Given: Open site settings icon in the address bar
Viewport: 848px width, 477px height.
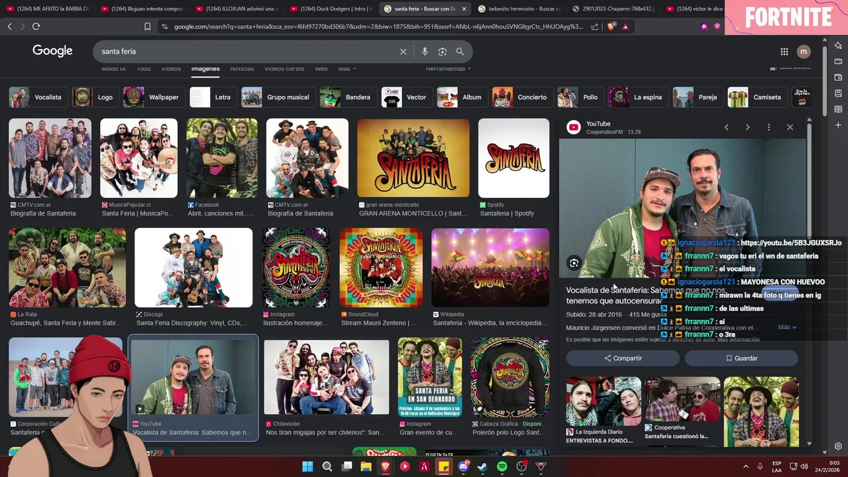Looking at the screenshot, I should 164,26.
